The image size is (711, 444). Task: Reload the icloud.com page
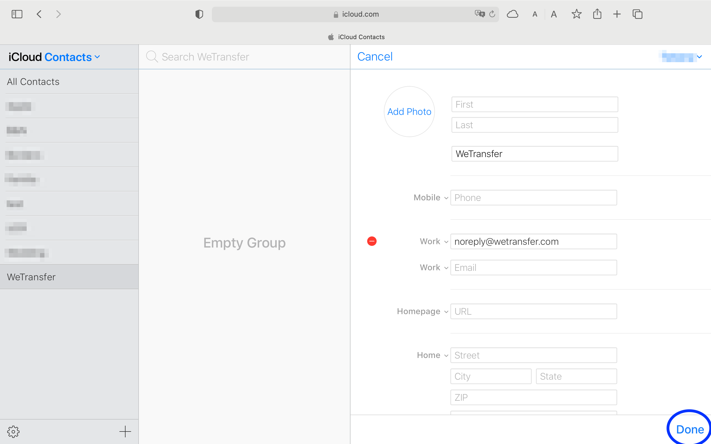click(492, 14)
